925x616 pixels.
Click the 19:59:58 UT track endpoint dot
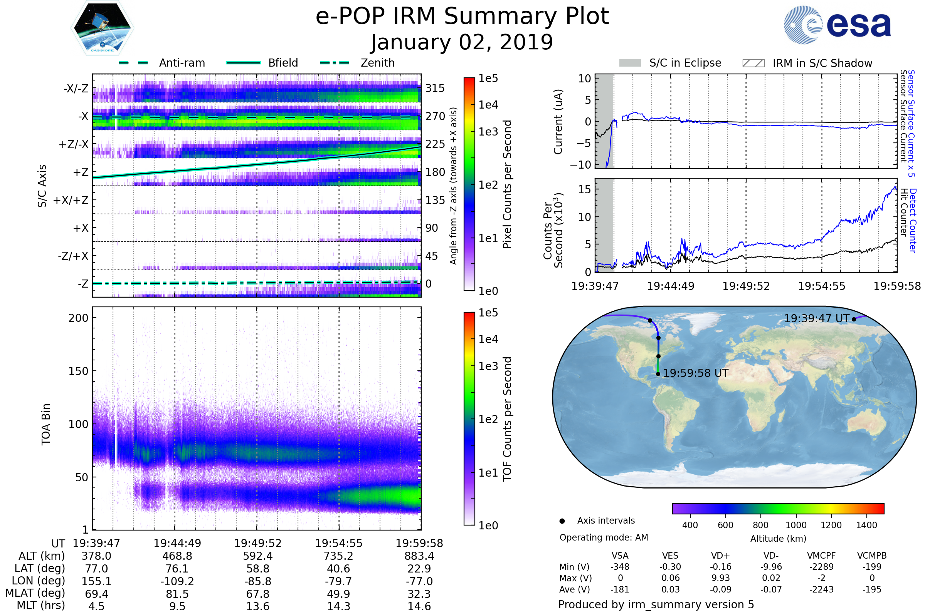658,374
